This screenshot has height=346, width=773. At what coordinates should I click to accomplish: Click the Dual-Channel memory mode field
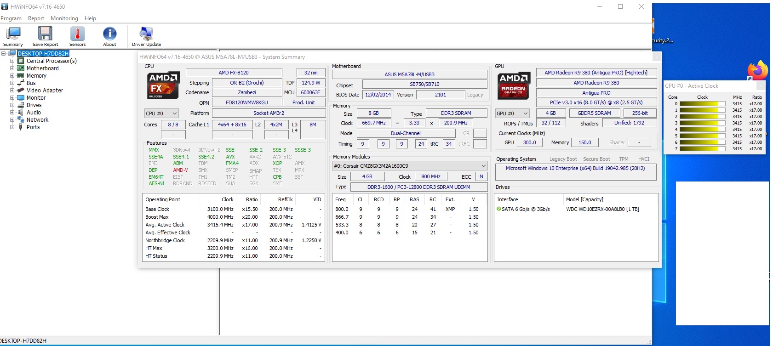pos(406,133)
